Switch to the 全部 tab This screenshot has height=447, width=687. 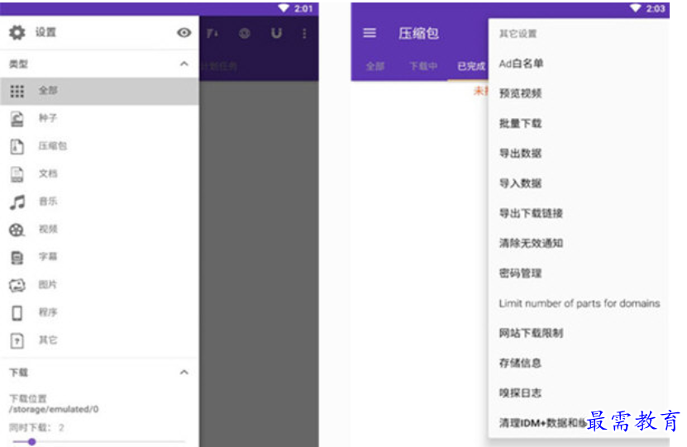pyautogui.click(x=375, y=66)
